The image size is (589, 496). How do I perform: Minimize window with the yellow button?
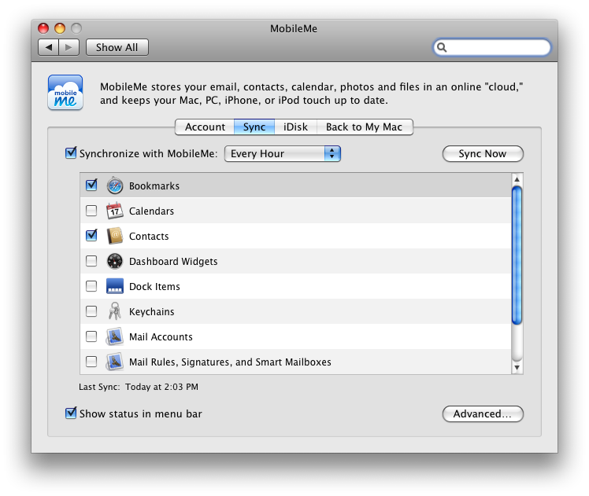[60, 28]
